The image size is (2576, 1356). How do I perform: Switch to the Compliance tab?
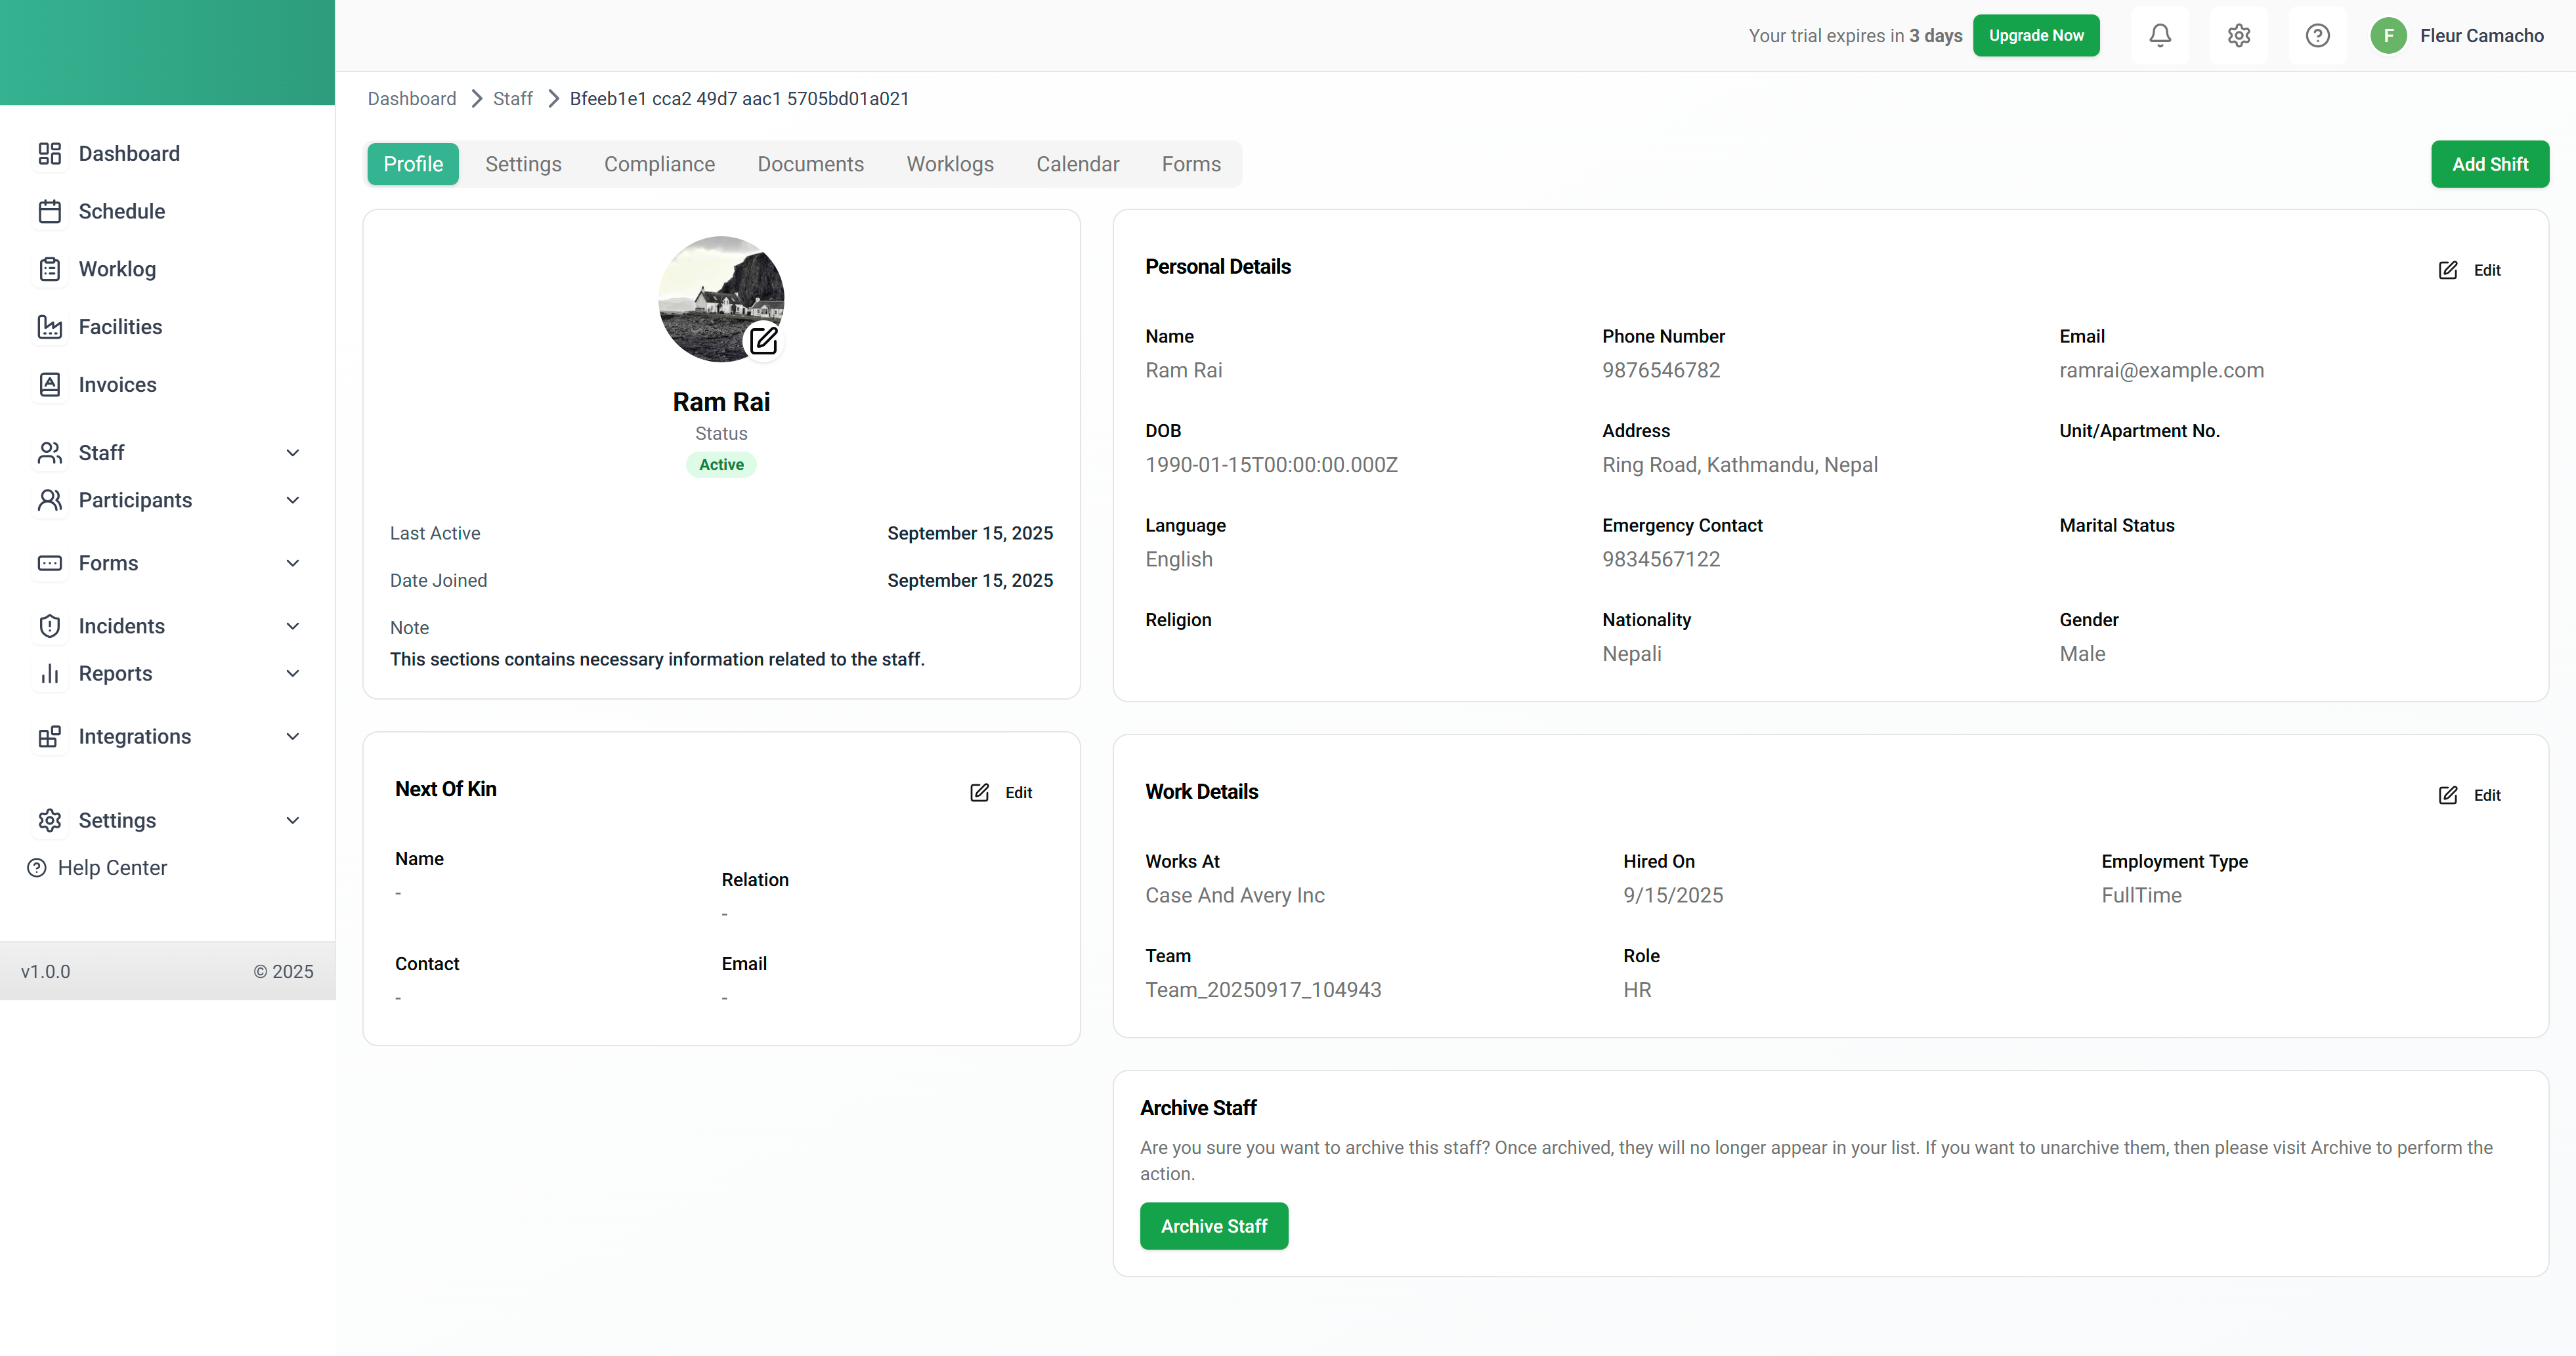coord(659,164)
